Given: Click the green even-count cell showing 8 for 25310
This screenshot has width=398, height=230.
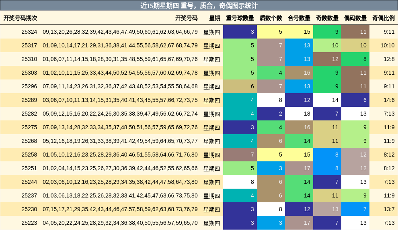Looking at the screenshot, I should click(x=355, y=59).
